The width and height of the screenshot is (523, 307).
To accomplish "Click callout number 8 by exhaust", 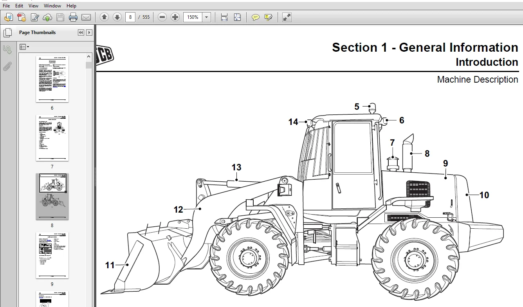I will [427, 154].
